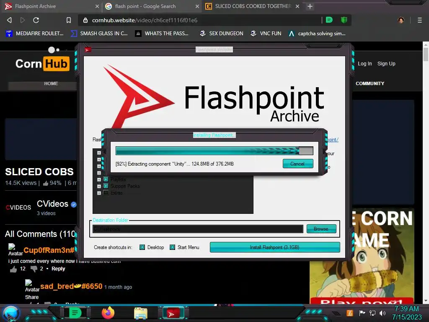Open File Explorer from the taskbar
The width and height of the screenshot is (429, 322).
pyautogui.click(x=141, y=313)
